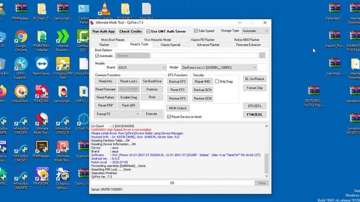Viewport: 360px width, 202px height.
Task: Select the Xiaomi_Pro archive desktop icon
Action: pyautogui.click(x=335, y=39)
